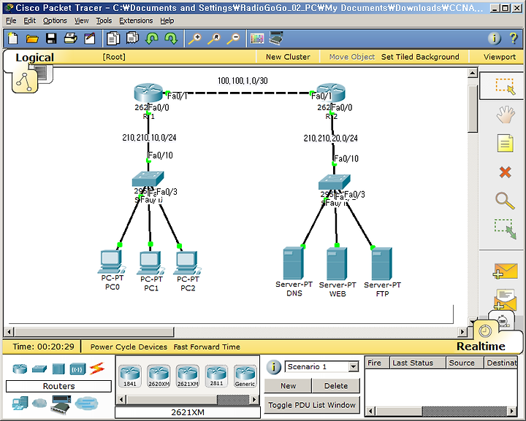Open the Activity Wizard icon
Image resolution: width=526 pixels, height=421 pixels.
click(x=90, y=38)
